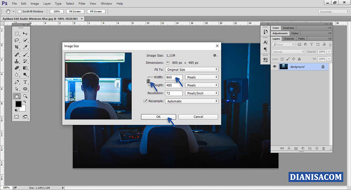351x190 pixels.
Task: Click the background white color swatch
Action: (23, 109)
